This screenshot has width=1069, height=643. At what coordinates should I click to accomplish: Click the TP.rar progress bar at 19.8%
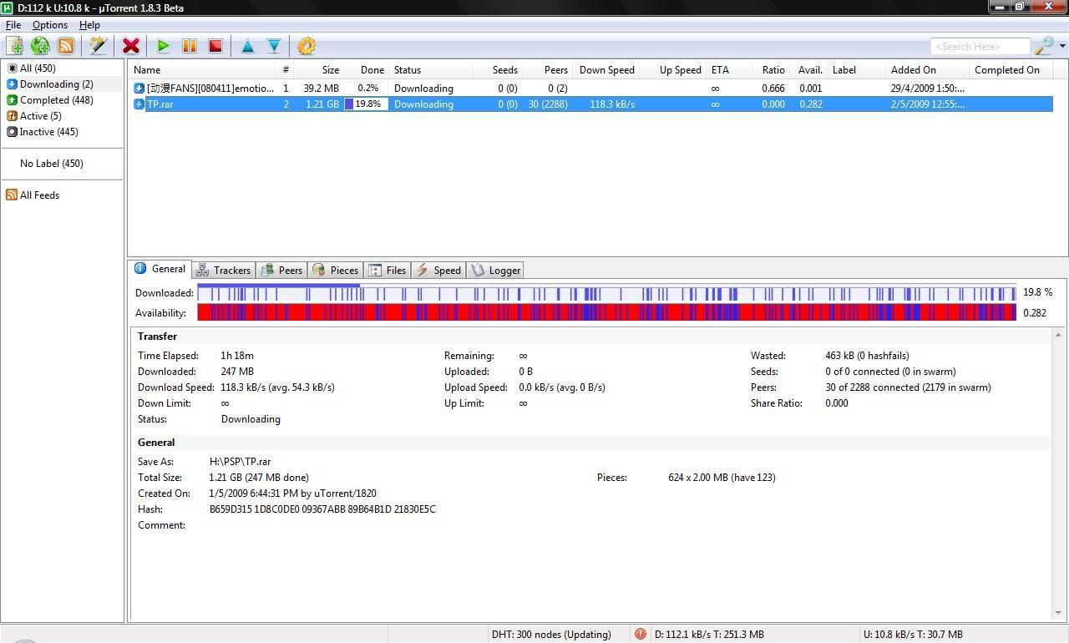pos(366,104)
